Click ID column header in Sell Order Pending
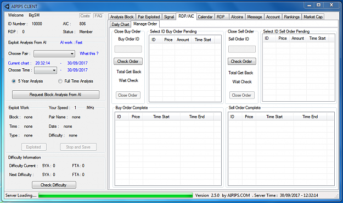Screen dimensions: 343x203 269,38
